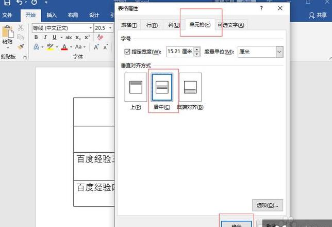332x227 pixels.
Task: Open the measurement unit dropdown
Action: [279, 52]
